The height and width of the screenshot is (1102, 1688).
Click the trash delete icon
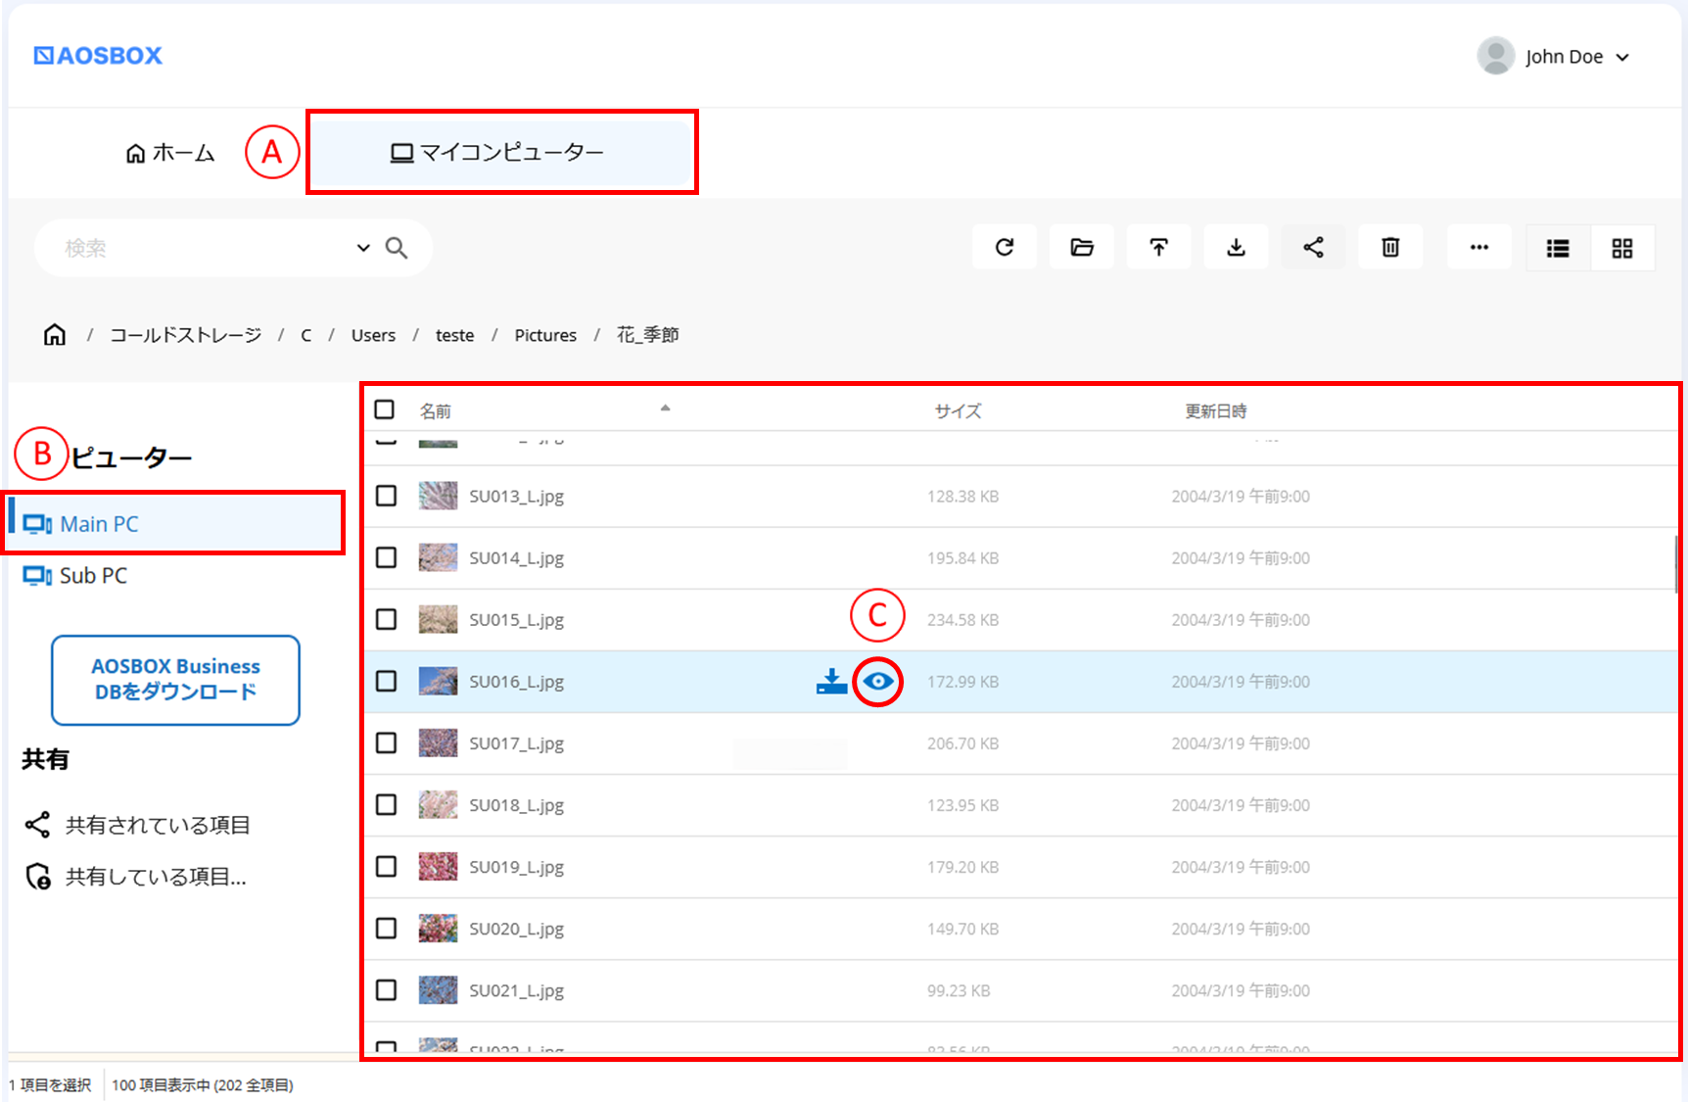tap(1390, 248)
